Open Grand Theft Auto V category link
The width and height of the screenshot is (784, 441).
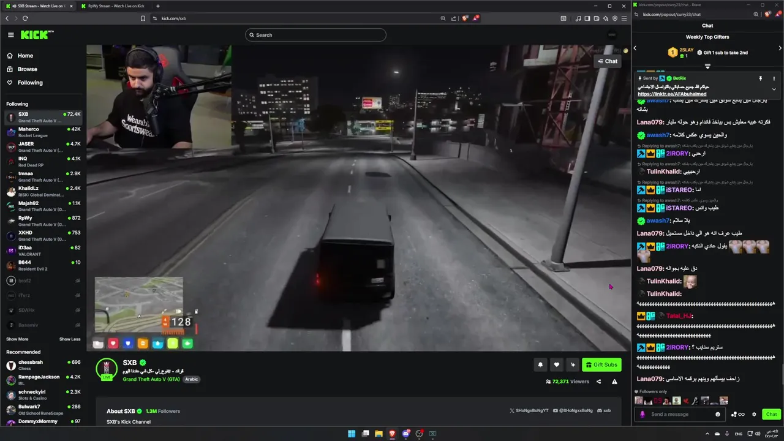click(151, 379)
